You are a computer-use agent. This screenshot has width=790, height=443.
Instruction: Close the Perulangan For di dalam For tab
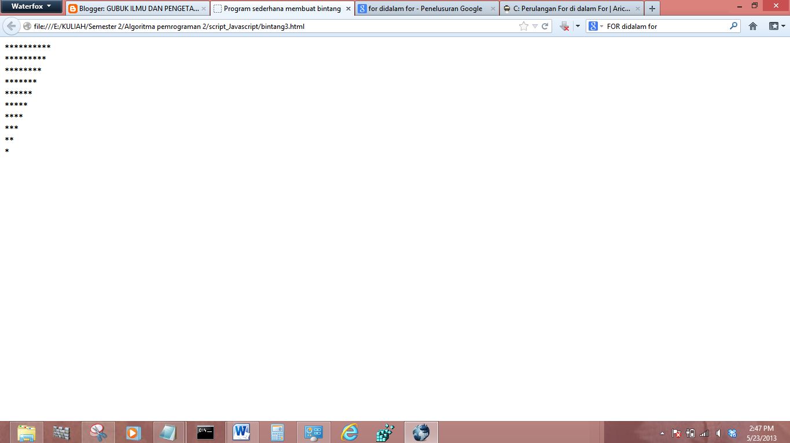click(x=638, y=9)
